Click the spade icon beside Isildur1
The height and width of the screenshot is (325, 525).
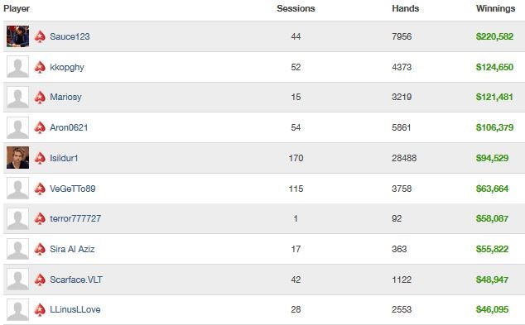click(40, 158)
